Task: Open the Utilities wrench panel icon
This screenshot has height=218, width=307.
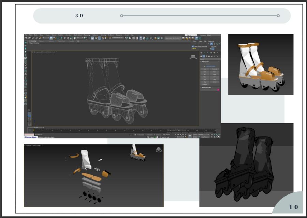Action: [217, 53]
